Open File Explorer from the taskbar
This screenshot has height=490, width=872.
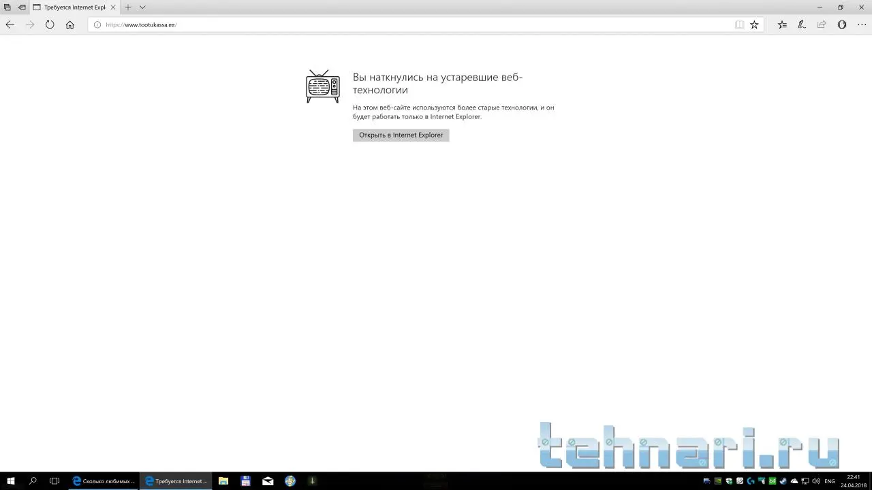pos(223,481)
